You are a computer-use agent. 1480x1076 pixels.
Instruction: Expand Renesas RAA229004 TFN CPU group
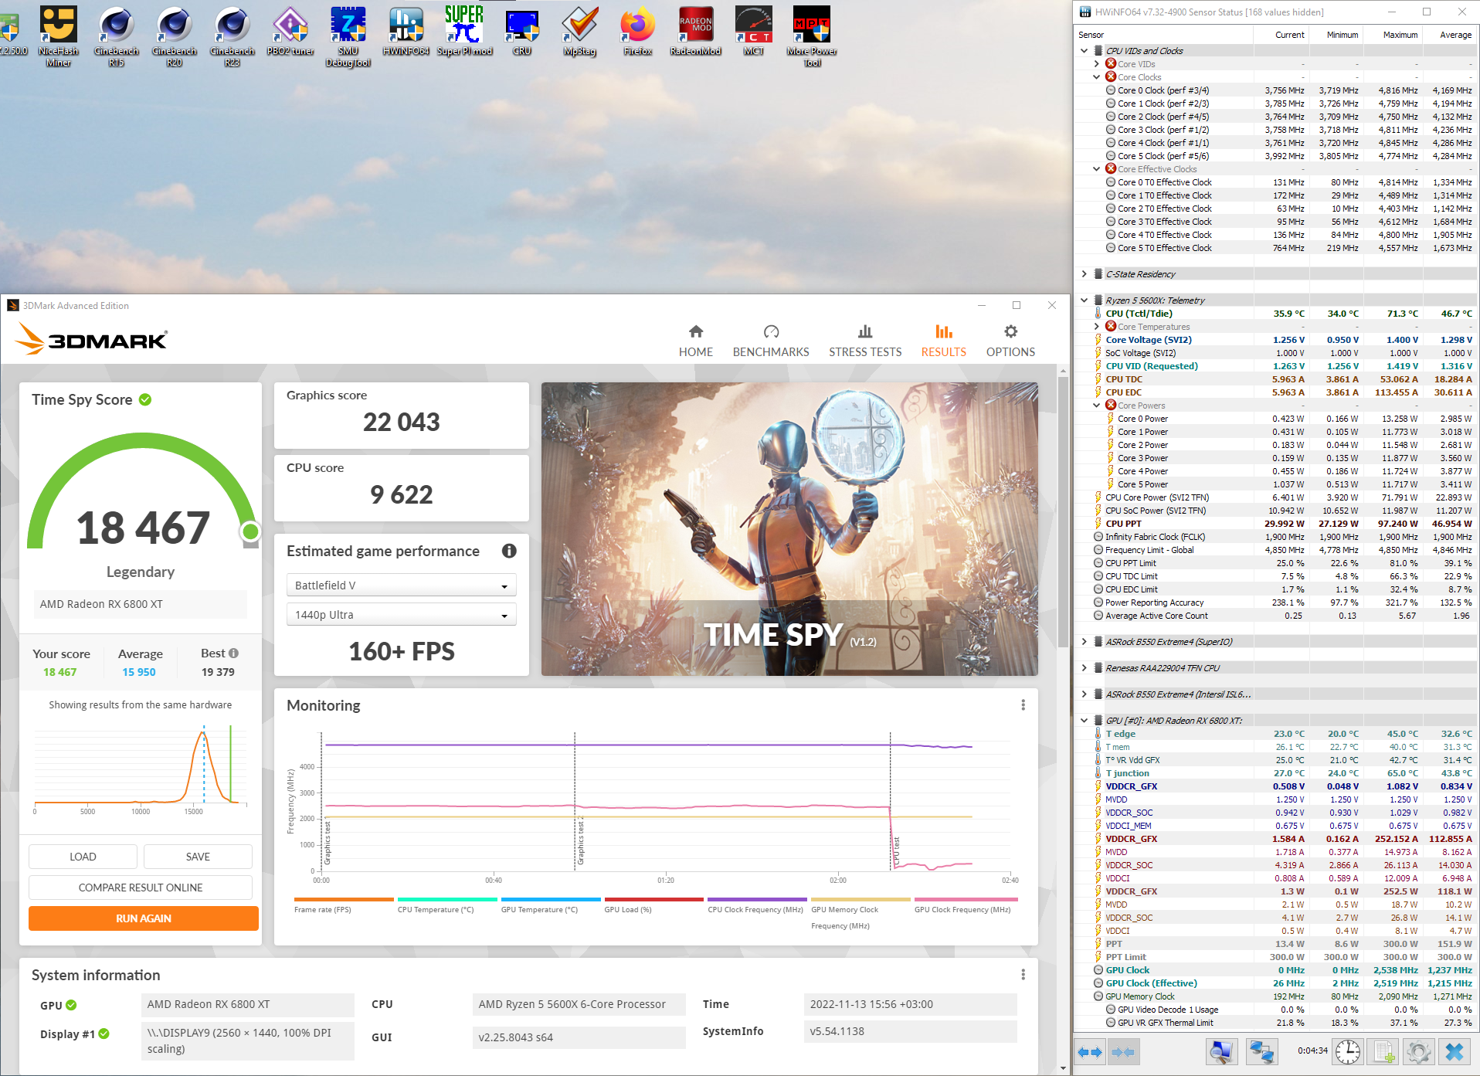[1085, 668]
